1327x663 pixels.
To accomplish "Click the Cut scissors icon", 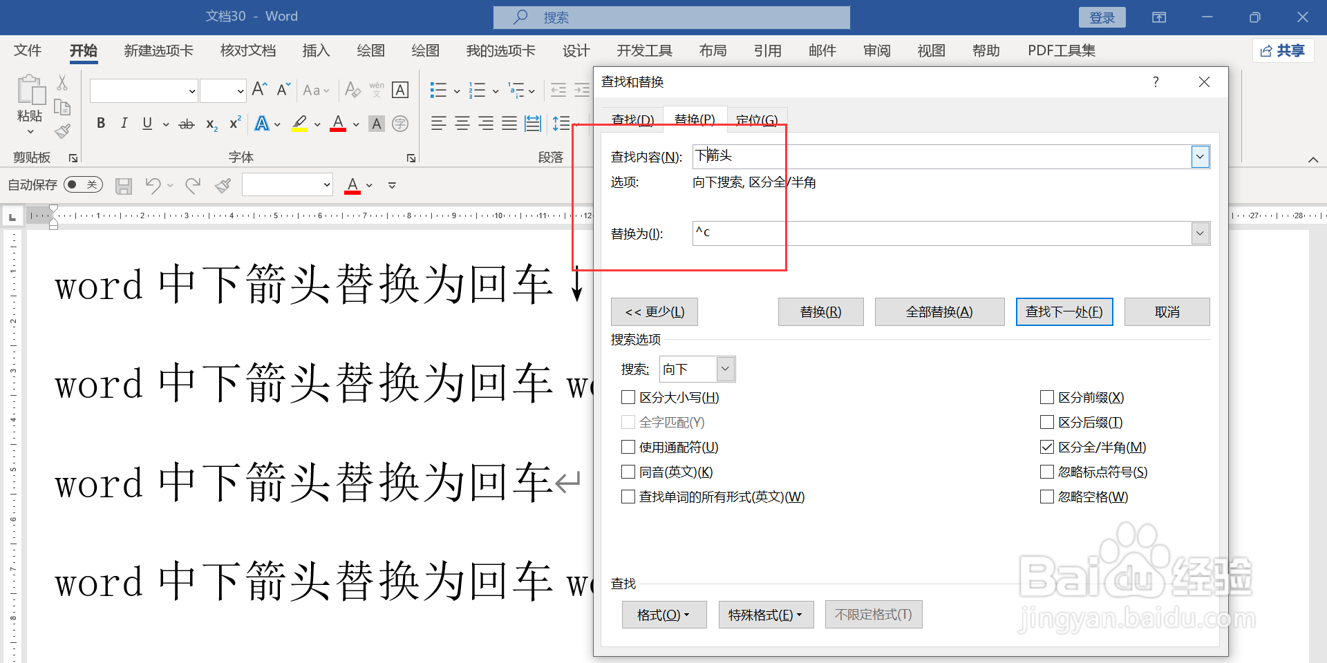I will tap(62, 83).
